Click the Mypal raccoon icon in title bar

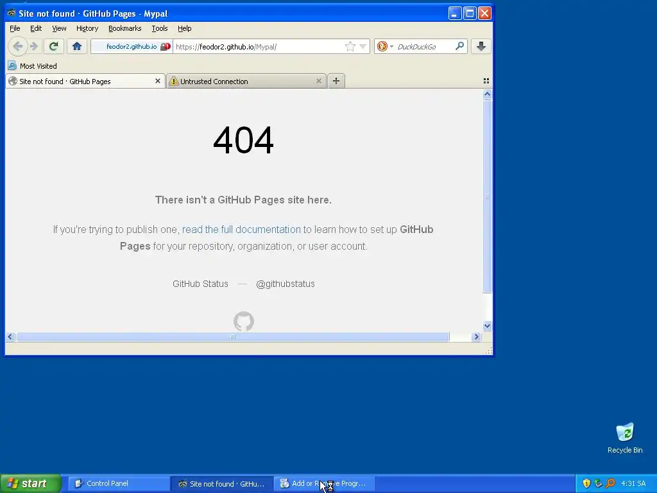tap(12, 13)
